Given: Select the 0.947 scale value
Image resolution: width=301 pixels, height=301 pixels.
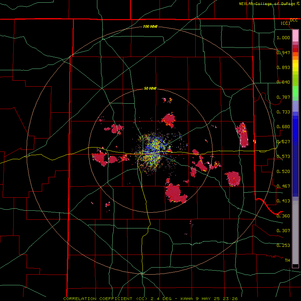Looking at the screenshot, I should pos(283,53).
